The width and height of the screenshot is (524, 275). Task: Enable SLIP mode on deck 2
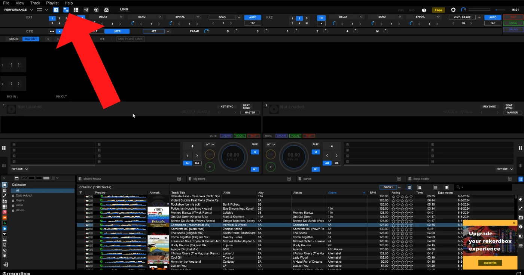(316, 144)
